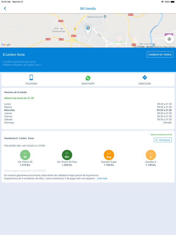This screenshot has height=235, width=176.
Task: Select the Jueves schedule row
Action: [88, 113]
